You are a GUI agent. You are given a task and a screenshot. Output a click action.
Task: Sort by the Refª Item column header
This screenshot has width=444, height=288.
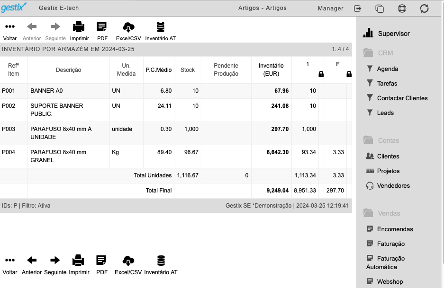[14, 70]
